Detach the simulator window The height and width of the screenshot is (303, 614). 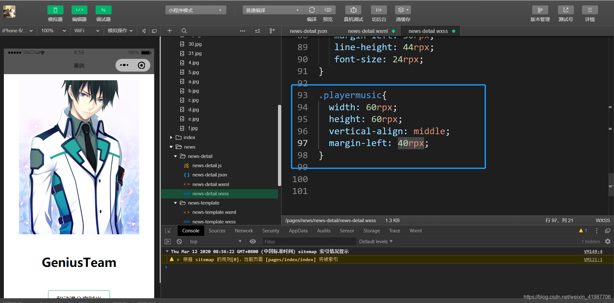click(154, 31)
